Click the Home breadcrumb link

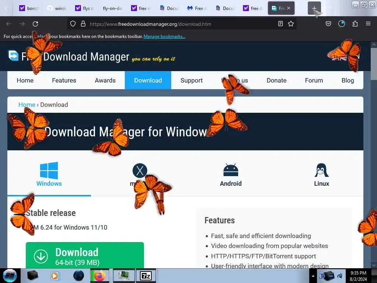(x=27, y=105)
